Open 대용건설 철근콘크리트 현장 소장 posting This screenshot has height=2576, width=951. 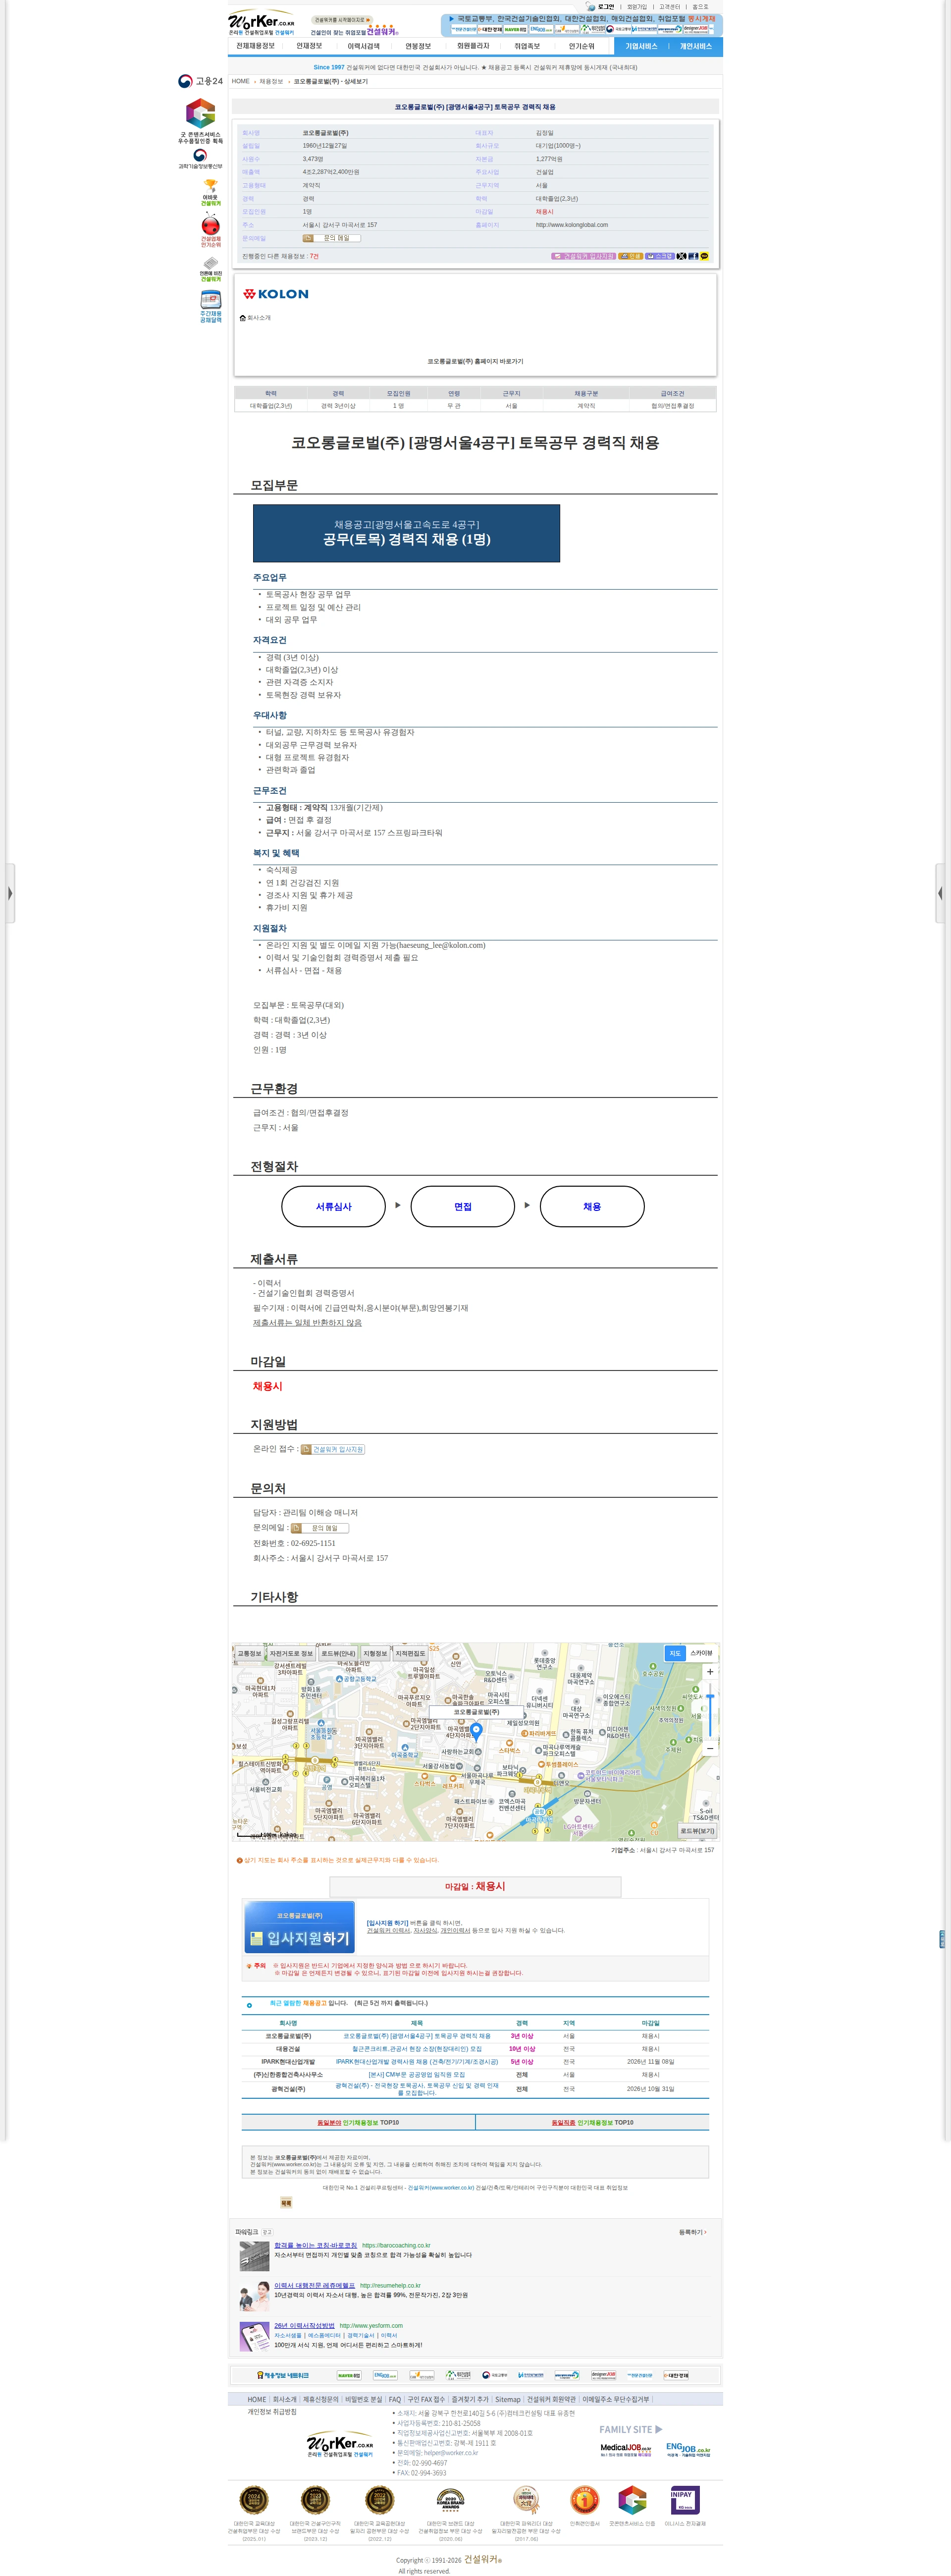click(x=416, y=2048)
